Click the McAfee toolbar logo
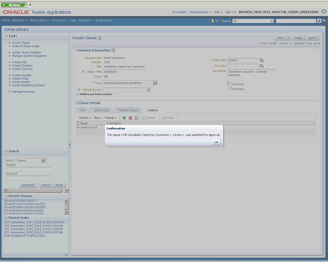The image size is (328, 262). [14, 5]
